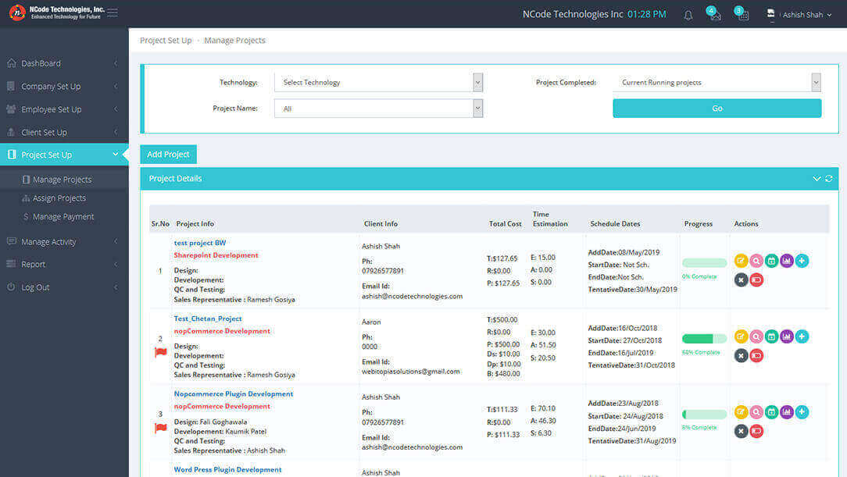Open the Select Technology dropdown
Viewport: 847px width, 477px height.
pyautogui.click(x=379, y=83)
